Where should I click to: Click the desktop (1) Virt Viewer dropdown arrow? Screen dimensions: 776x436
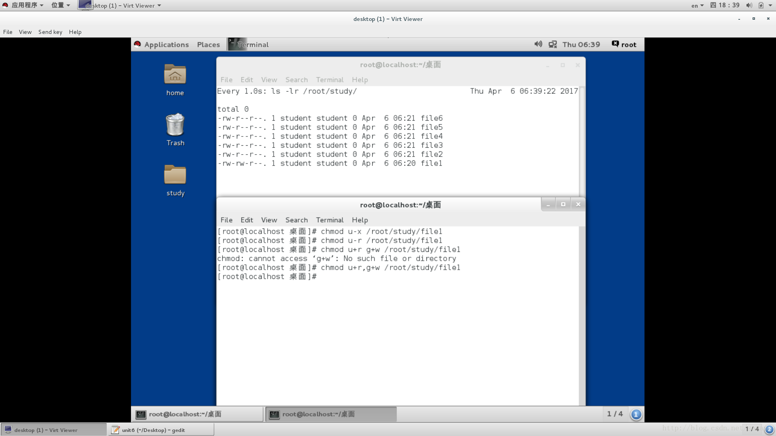[158, 5]
